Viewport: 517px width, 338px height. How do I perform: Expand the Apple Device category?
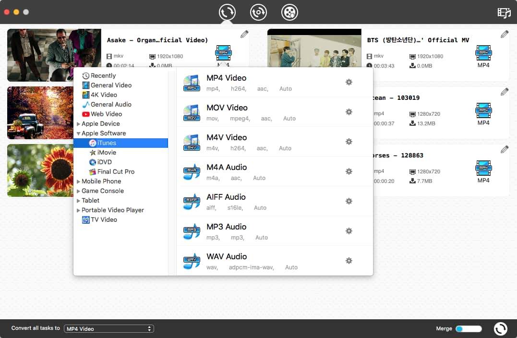tap(78, 124)
